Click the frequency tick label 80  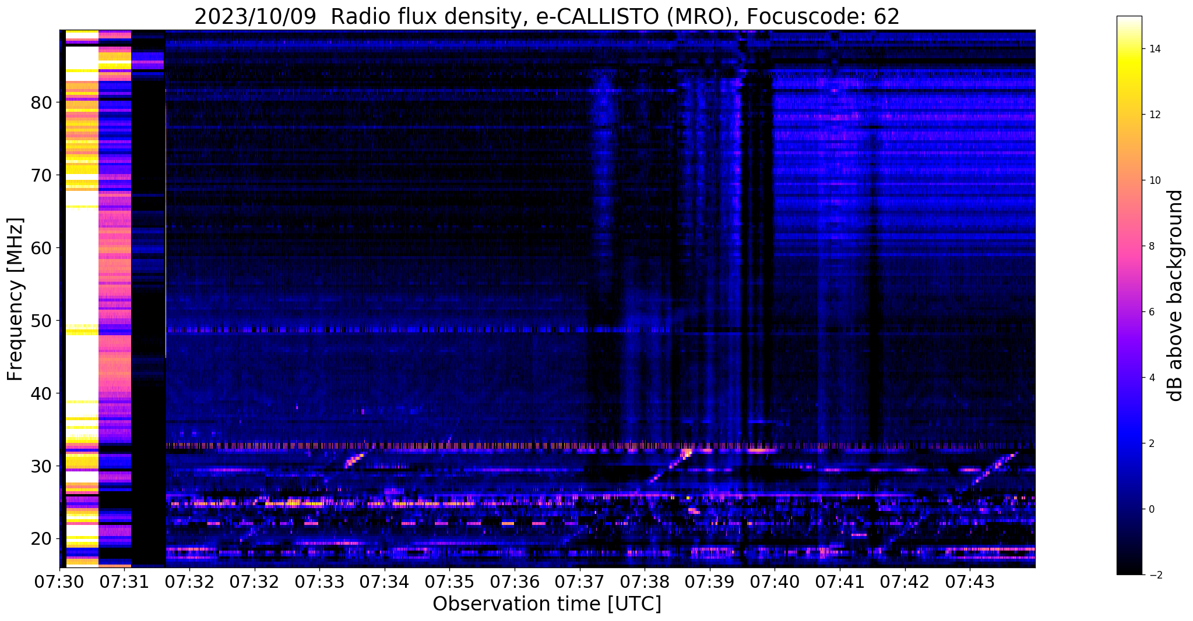[41, 103]
